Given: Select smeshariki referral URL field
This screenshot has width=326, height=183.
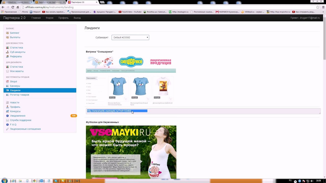Looking at the screenshot, I should point(203,111).
